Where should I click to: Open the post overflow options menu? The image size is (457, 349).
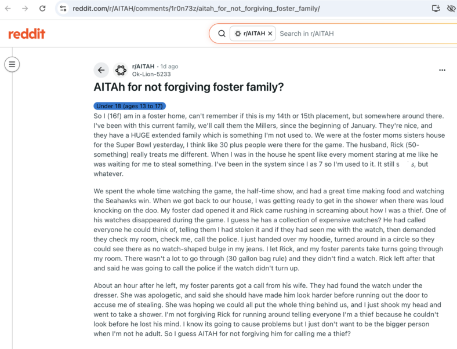tap(442, 70)
